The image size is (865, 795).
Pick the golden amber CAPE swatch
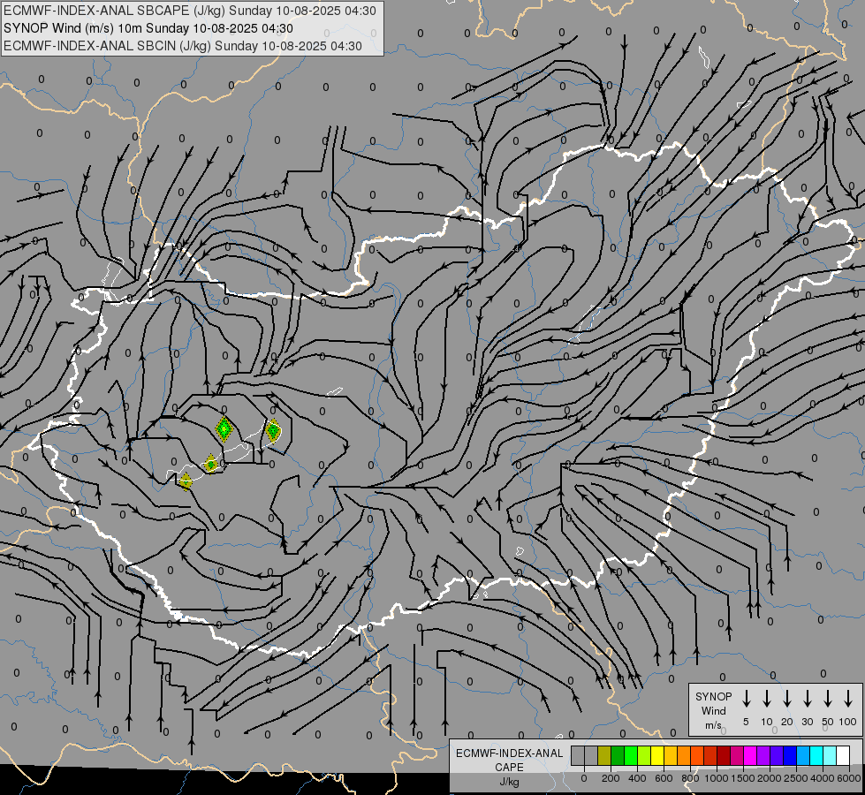[671, 755]
